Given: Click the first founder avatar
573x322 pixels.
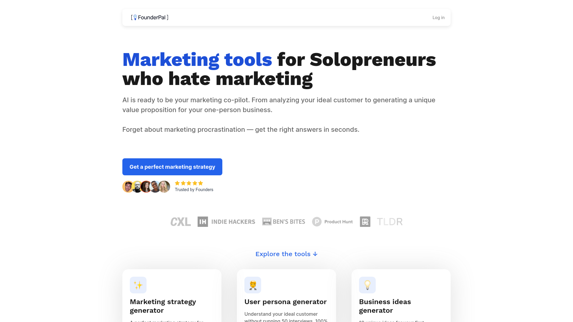Looking at the screenshot, I should tap(128, 187).
